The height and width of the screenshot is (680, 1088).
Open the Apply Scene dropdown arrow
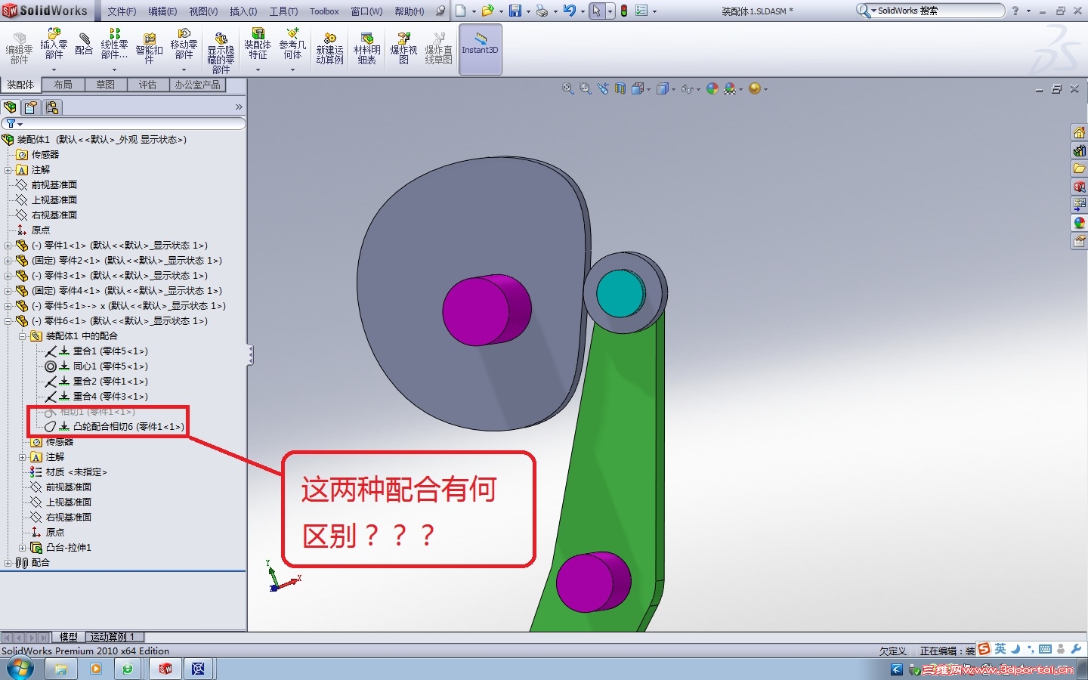coord(741,89)
